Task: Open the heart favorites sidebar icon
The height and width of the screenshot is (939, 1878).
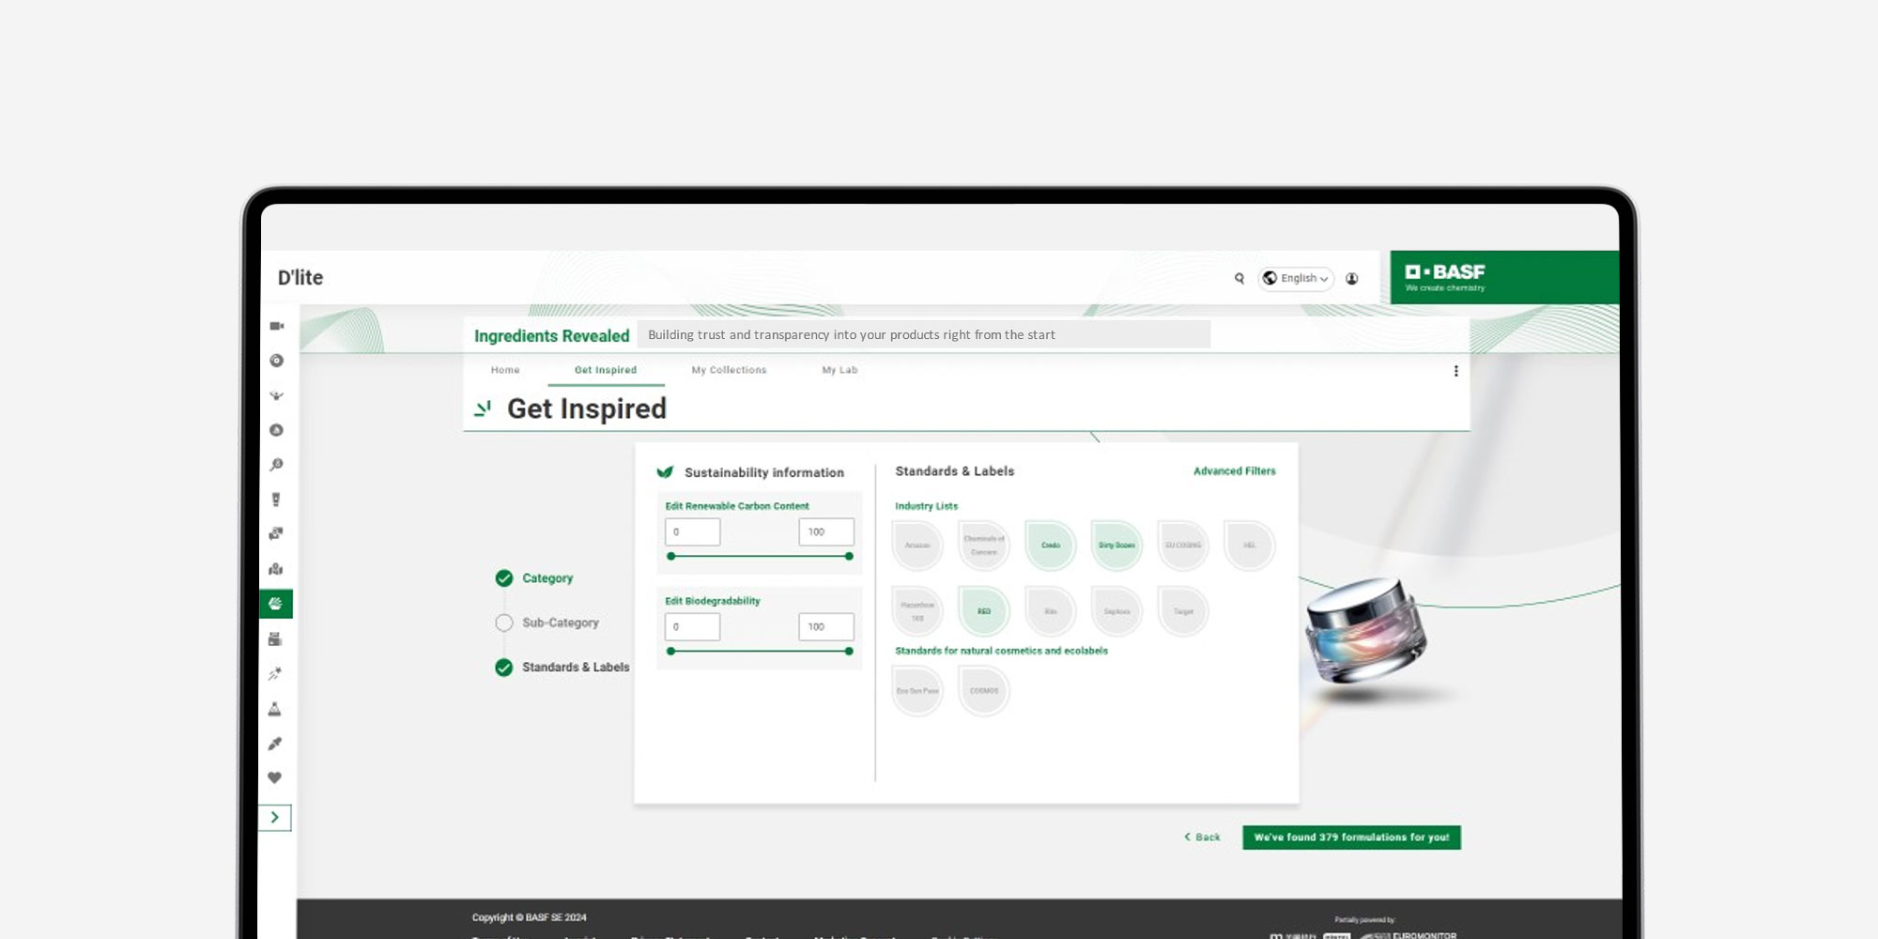Action: 275,777
